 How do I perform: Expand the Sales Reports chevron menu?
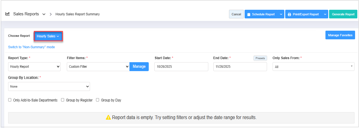coord(44,14)
